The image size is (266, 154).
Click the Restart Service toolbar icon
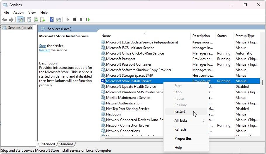pyautogui.click(x=88, y=20)
